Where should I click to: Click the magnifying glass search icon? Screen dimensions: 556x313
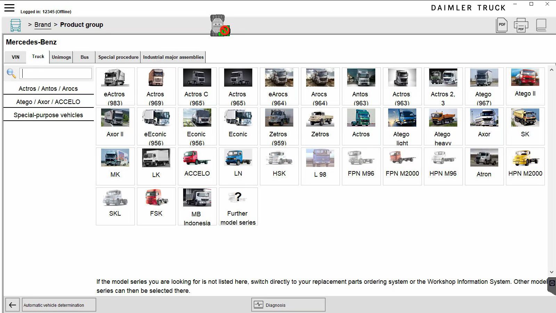pos(11,73)
